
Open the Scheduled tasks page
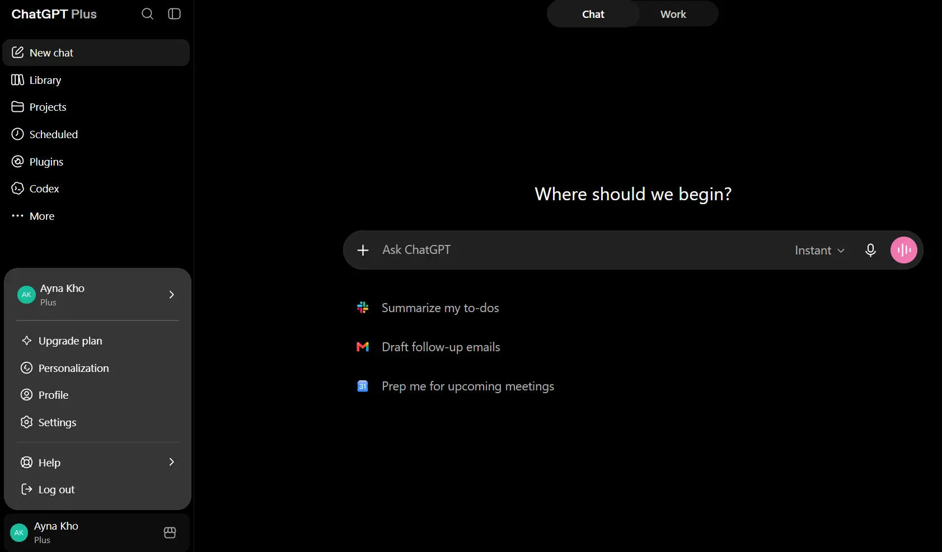[96, 134]
